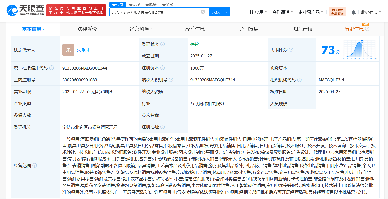Click the 天眼一下 search button
The width and height of the screenshot is (388, 199).
[219, 12]
